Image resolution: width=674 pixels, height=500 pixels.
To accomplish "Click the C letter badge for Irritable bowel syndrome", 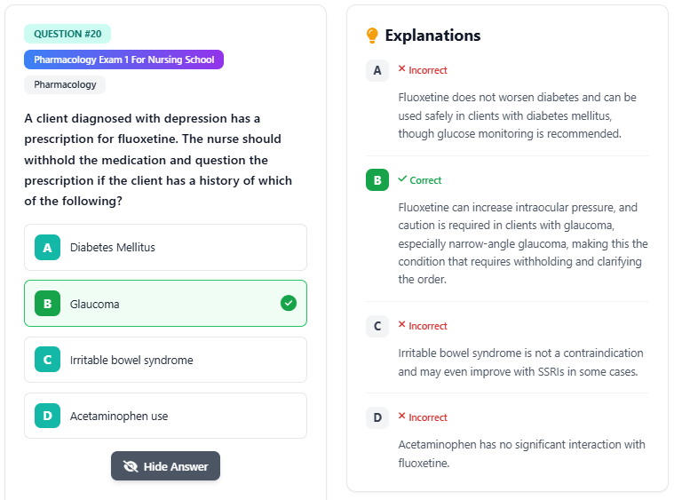I will 47,360.
